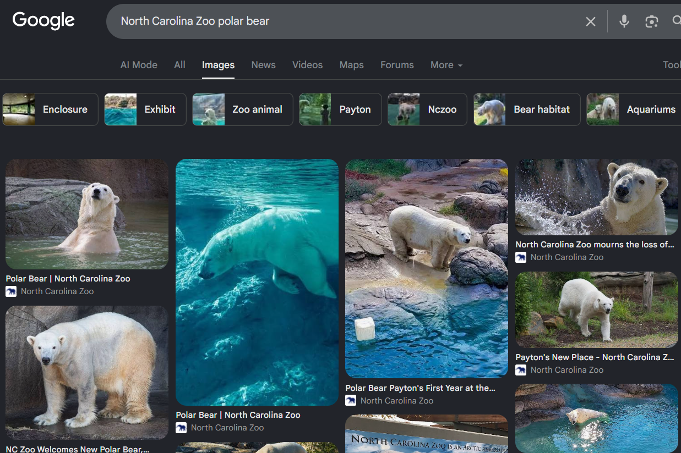Switch to the All results tab
Viewport: 681px width, 453px height.
click(179, 65)
